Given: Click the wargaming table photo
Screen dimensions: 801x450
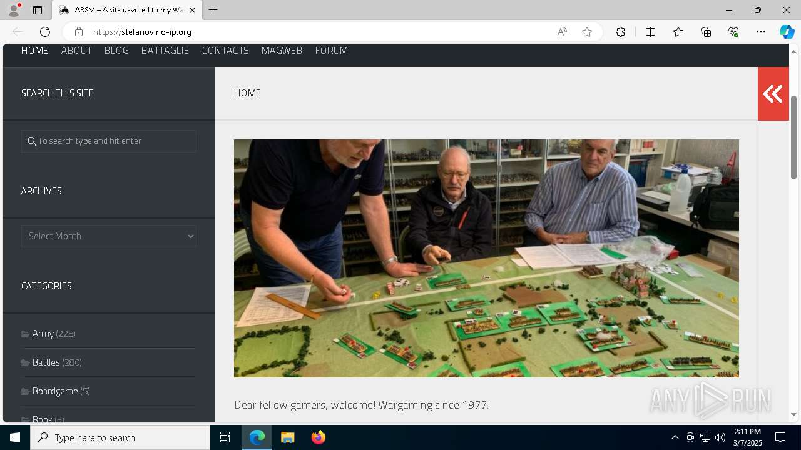Looking at the screenshot, I should [x=486, y=258].
